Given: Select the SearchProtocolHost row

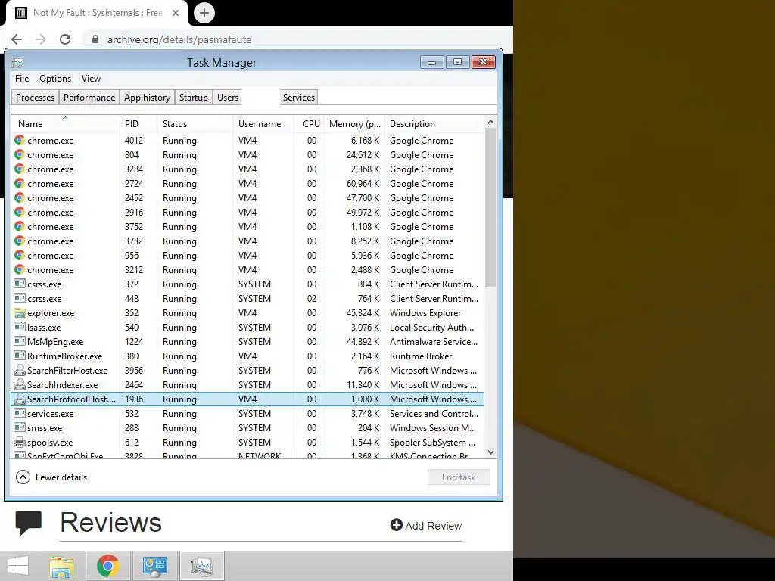Looking at the screenshot, I should click(247, 399).
